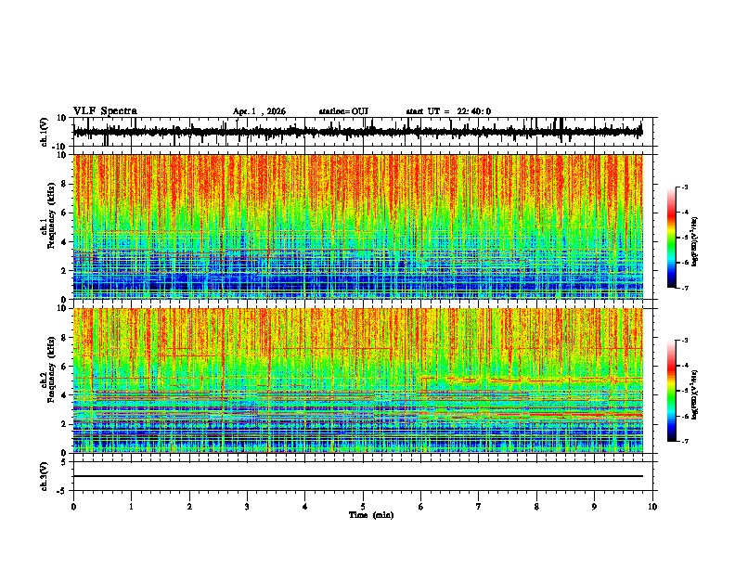Click the "5" tick on the time axis

coord(363,507)
